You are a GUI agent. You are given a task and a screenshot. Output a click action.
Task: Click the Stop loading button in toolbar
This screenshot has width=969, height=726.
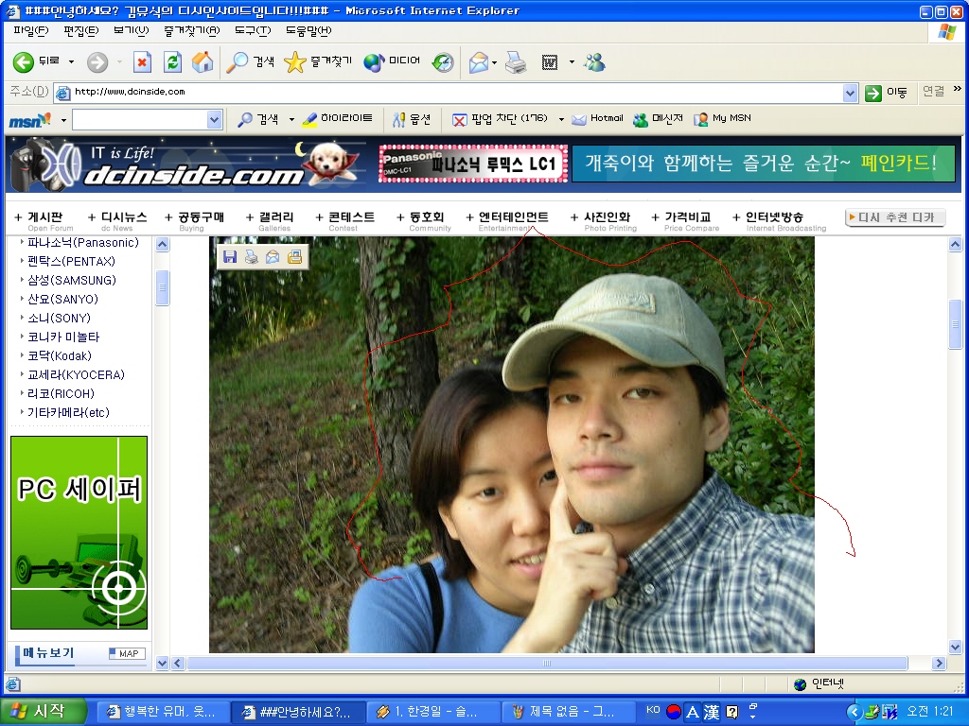[142, 62]
